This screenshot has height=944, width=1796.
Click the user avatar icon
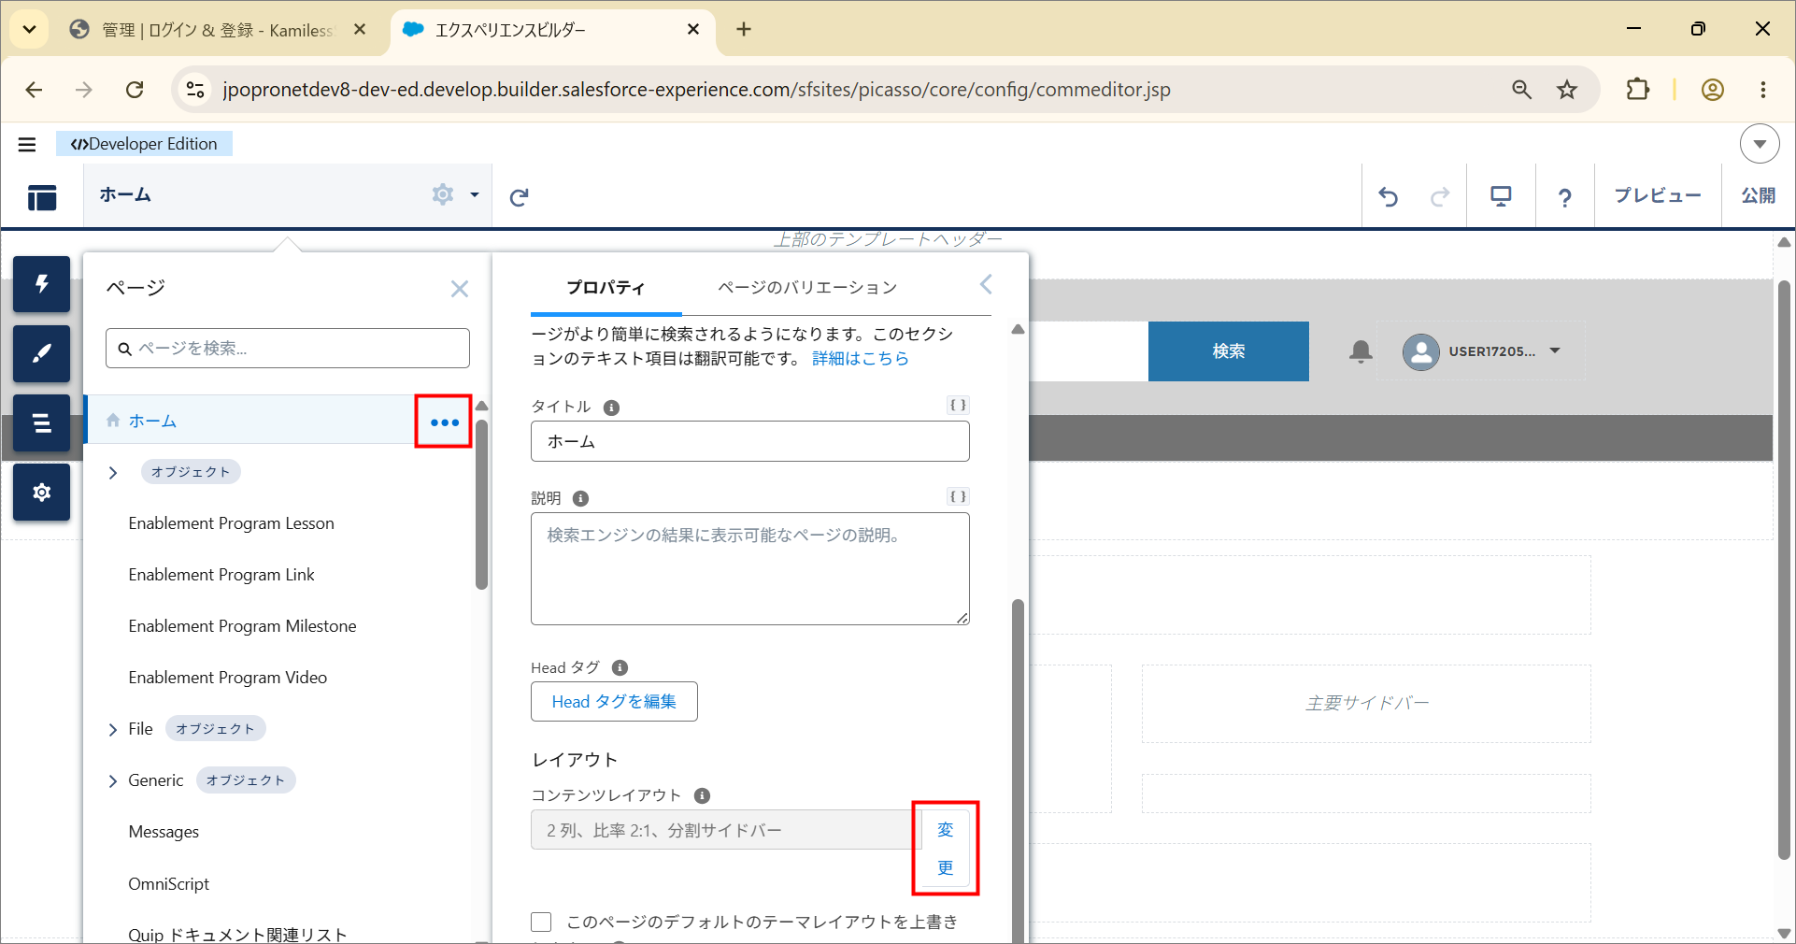[1420, 351]
